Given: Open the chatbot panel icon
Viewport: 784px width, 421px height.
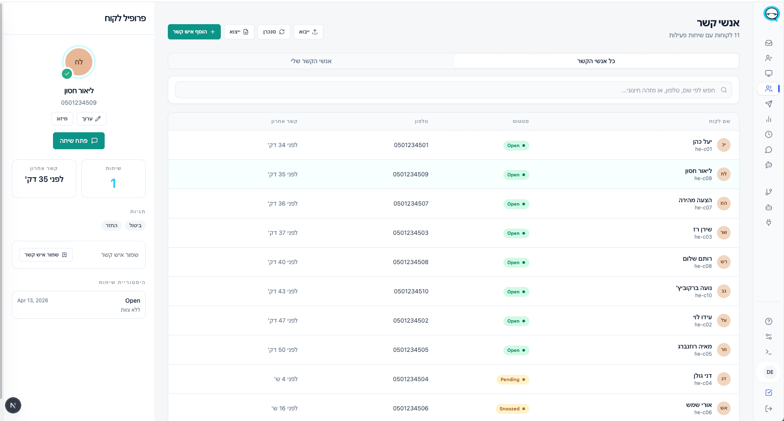Looking at the screenshot, I should pos(769,165).
